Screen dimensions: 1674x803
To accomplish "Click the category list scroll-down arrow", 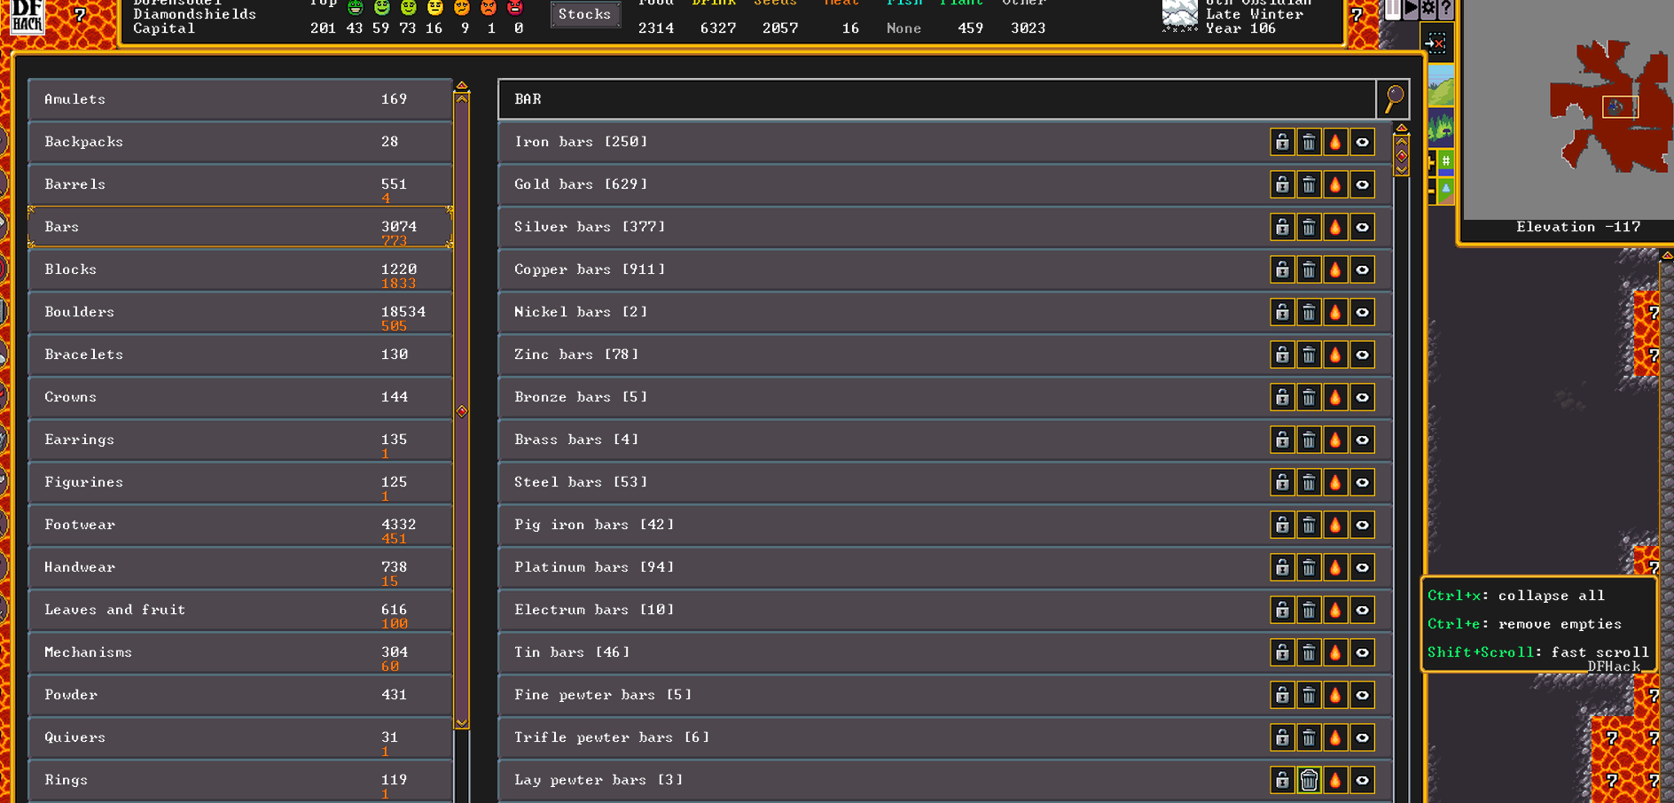I will coord(462,722).
